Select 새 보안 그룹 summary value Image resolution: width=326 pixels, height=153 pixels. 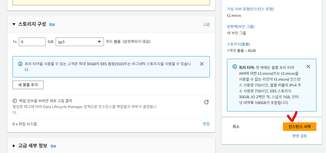coord(236,33)
